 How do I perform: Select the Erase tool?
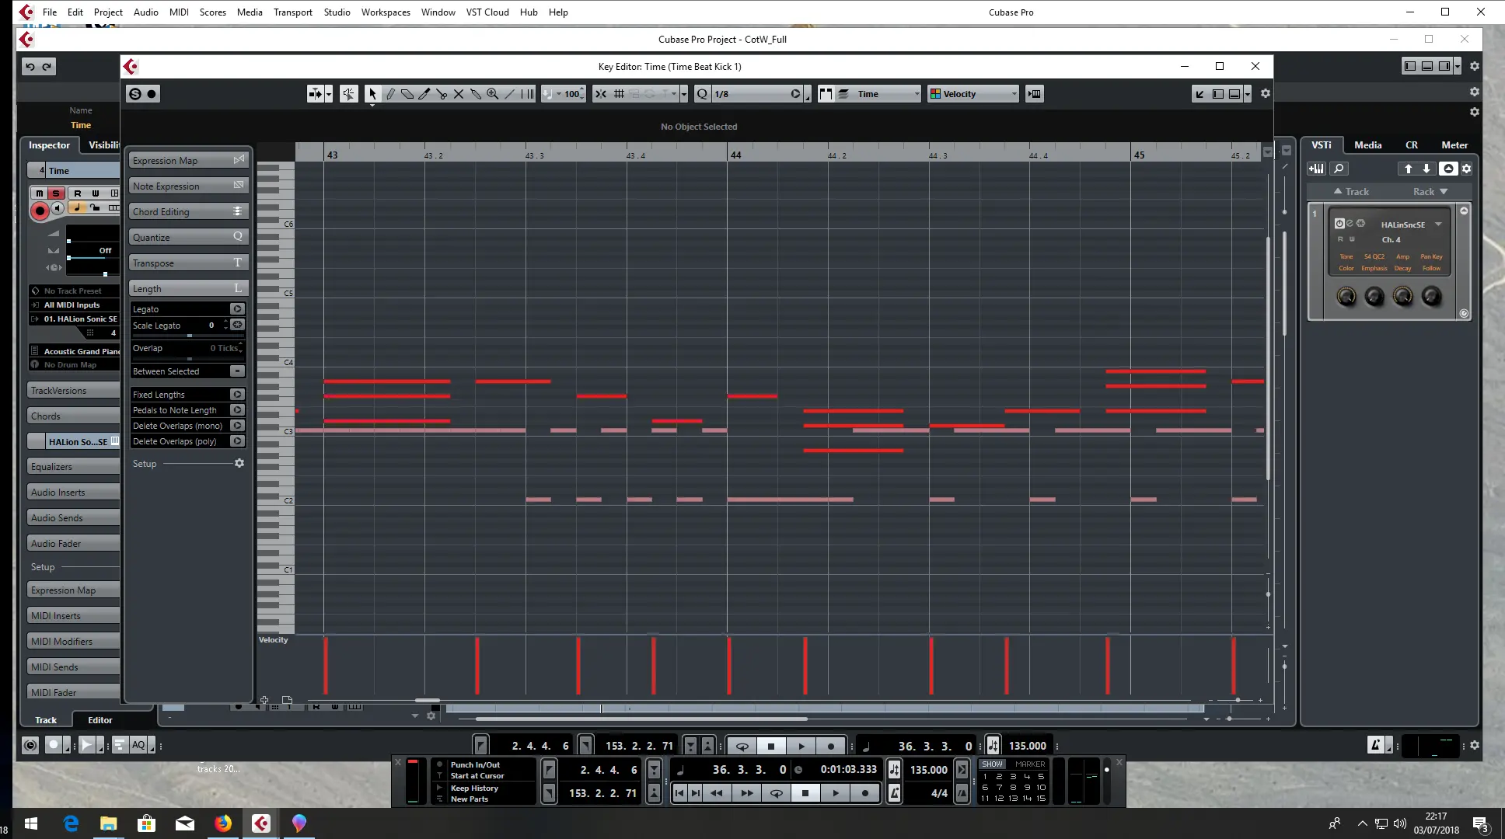click(407, 94)
